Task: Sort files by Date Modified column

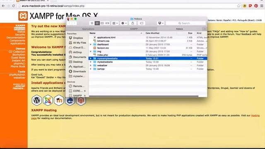Action: 161,33
